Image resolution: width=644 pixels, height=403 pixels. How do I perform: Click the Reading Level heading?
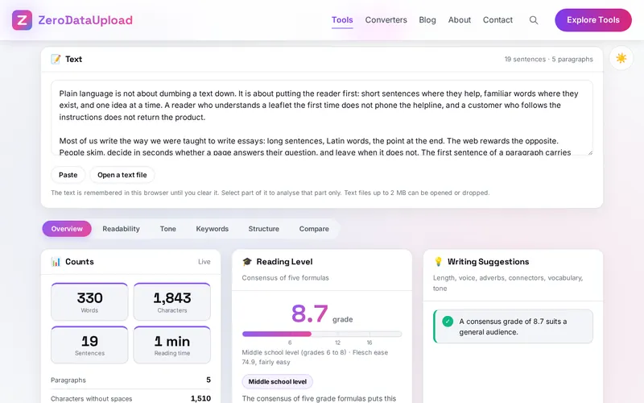tap(285, 262)
